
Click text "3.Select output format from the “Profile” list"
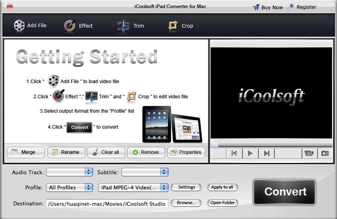[87, 111]
